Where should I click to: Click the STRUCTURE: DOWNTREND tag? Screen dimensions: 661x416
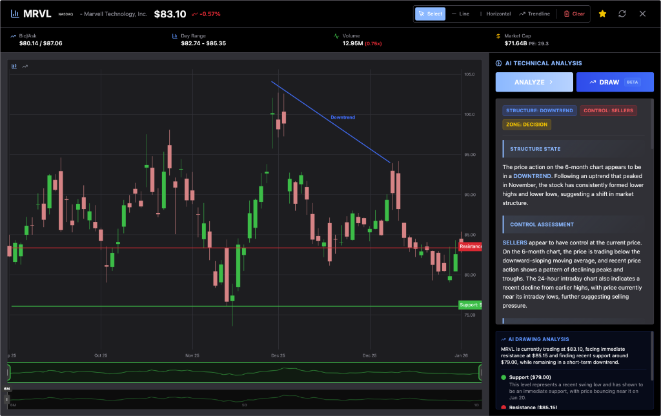point(539,110)
